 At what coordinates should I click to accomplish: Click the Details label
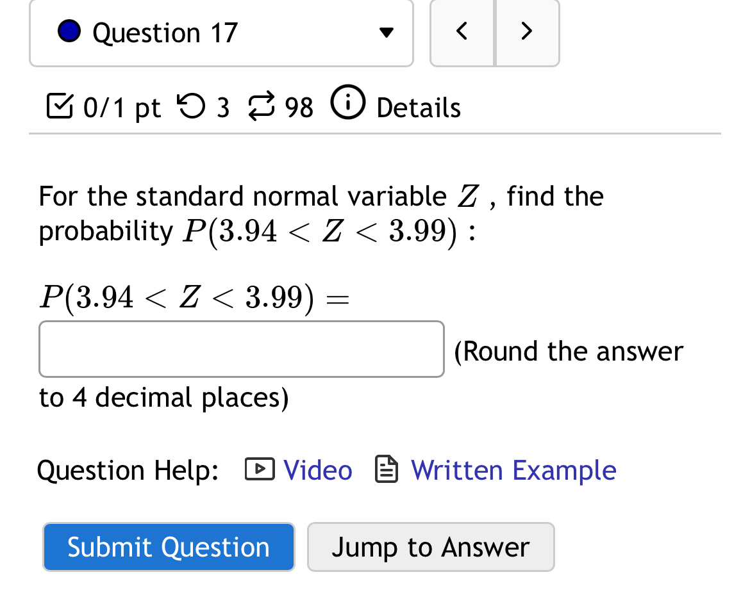coord(418,108)
